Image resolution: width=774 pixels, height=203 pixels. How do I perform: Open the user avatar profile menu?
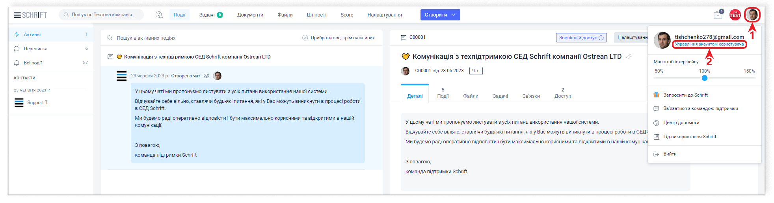click(753, 15)
